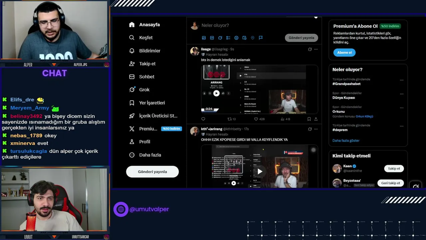
Task: Open the more menu on kthhbetty's post
Action: tap(316, 129)
